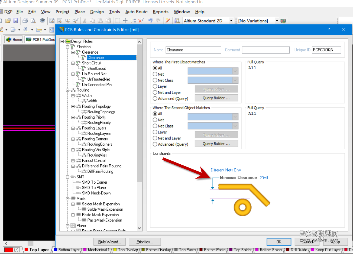Open the Altium Standard 2D view dropdown
This screenshot has height=254, width=353.
[231, 21]
